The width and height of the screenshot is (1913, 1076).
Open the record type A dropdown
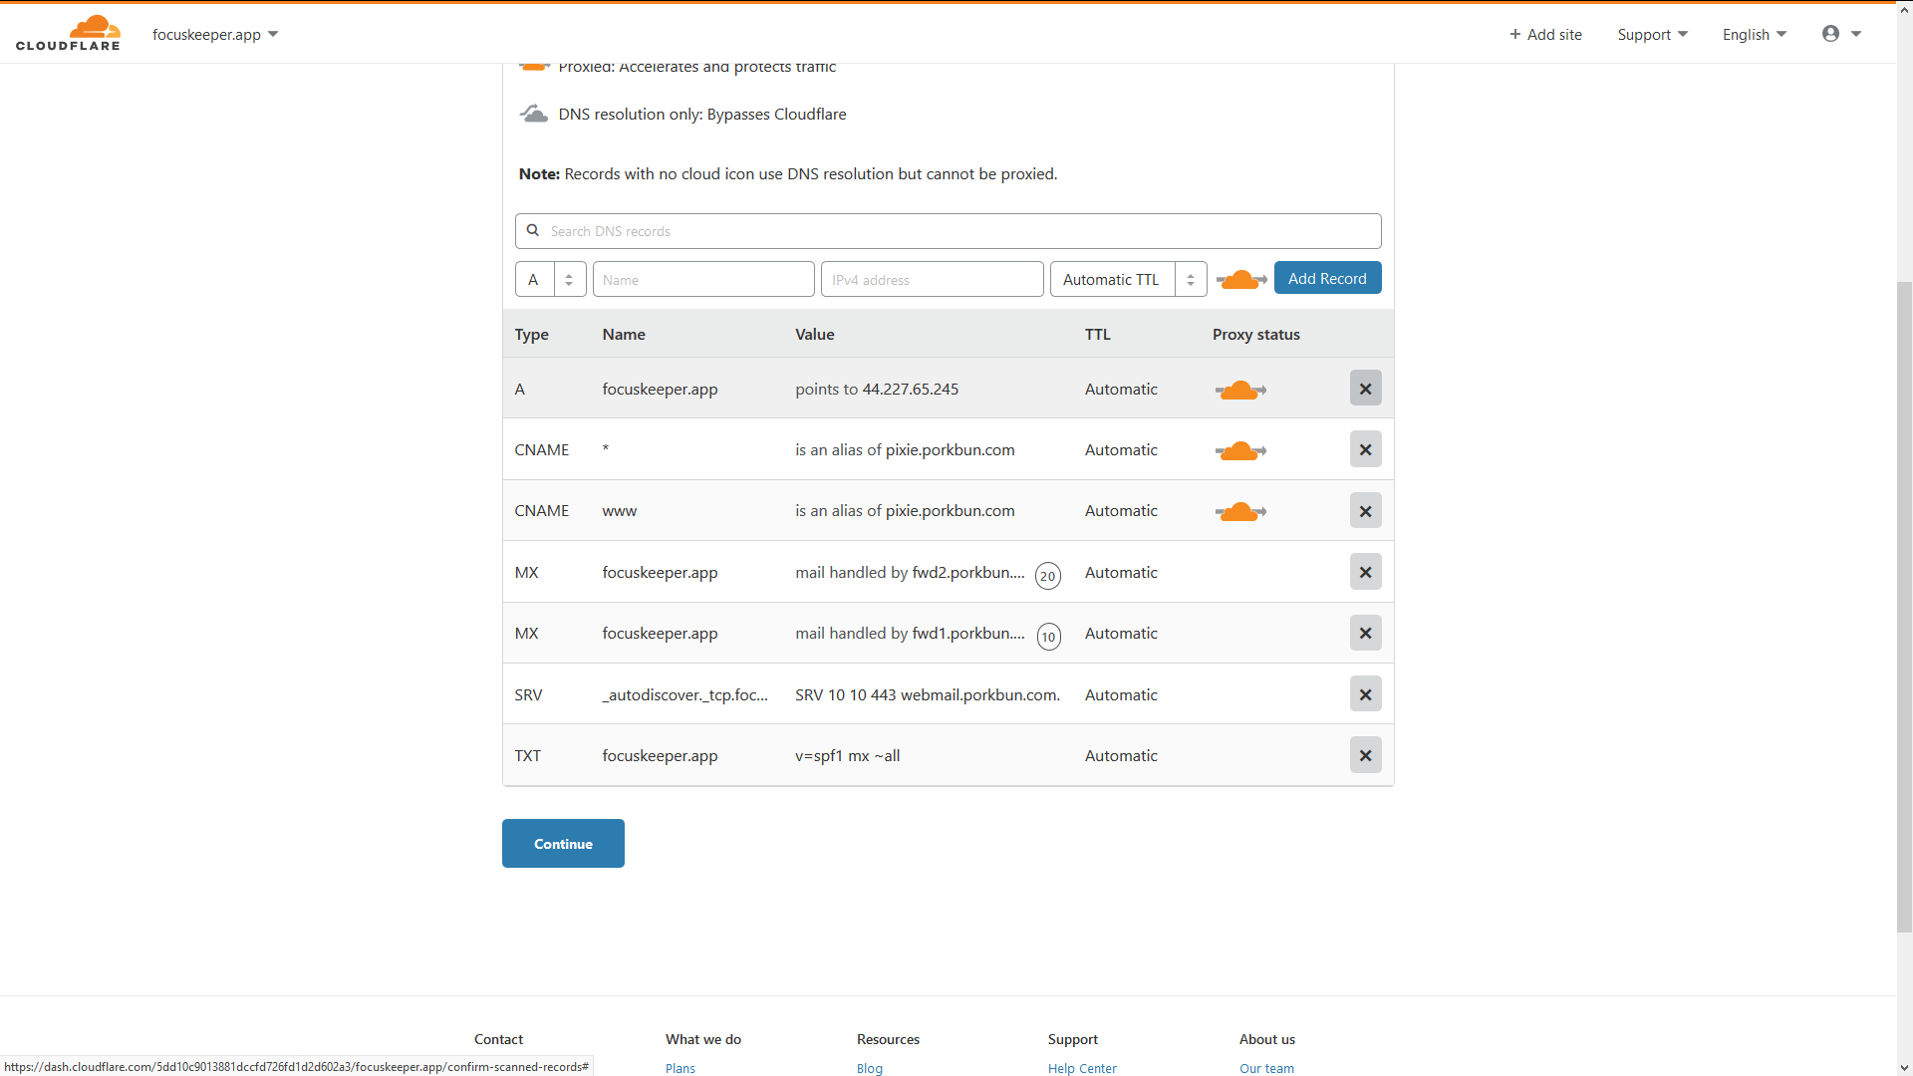[x=550, y=280]
